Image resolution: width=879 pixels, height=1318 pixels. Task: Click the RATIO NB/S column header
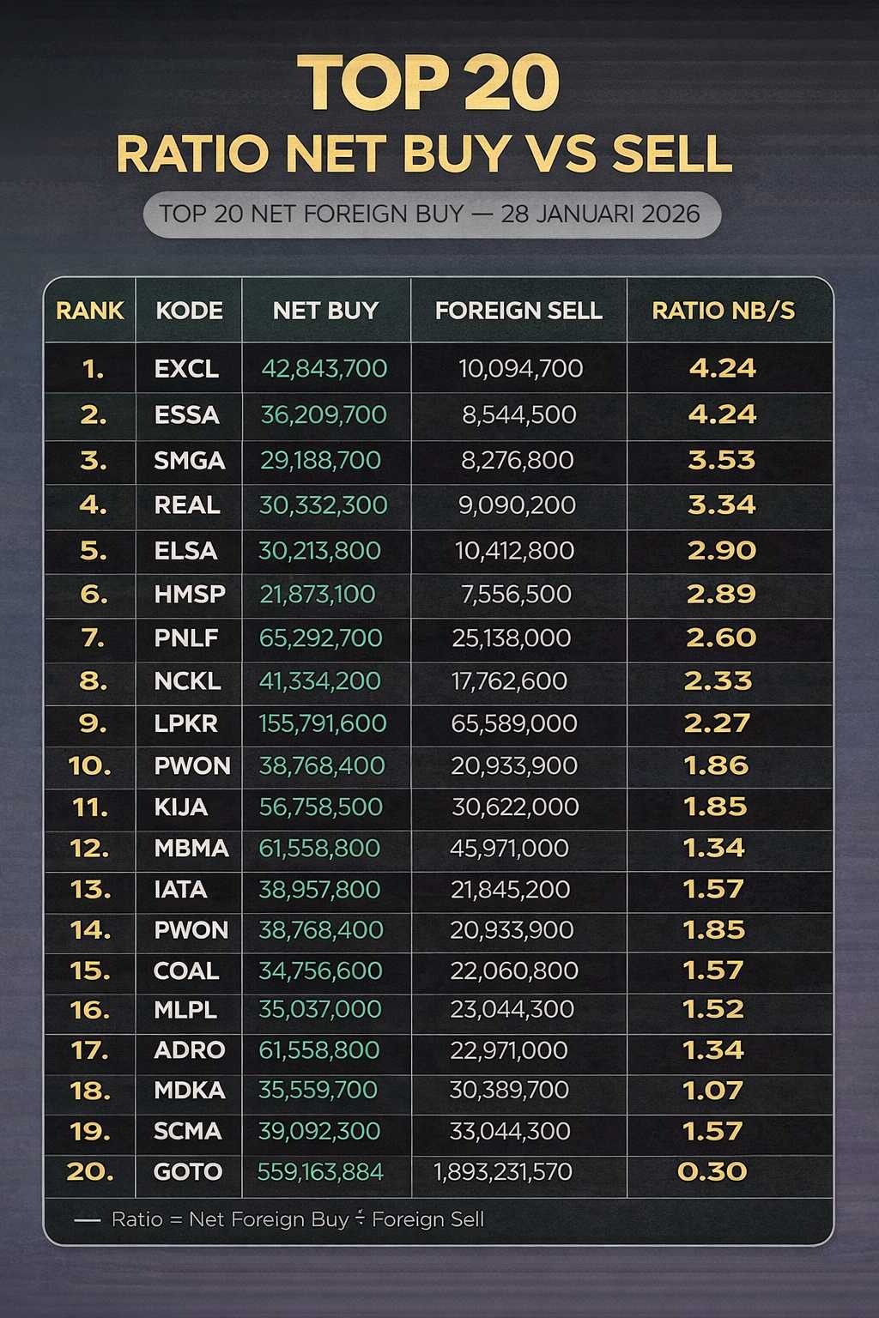723,311
